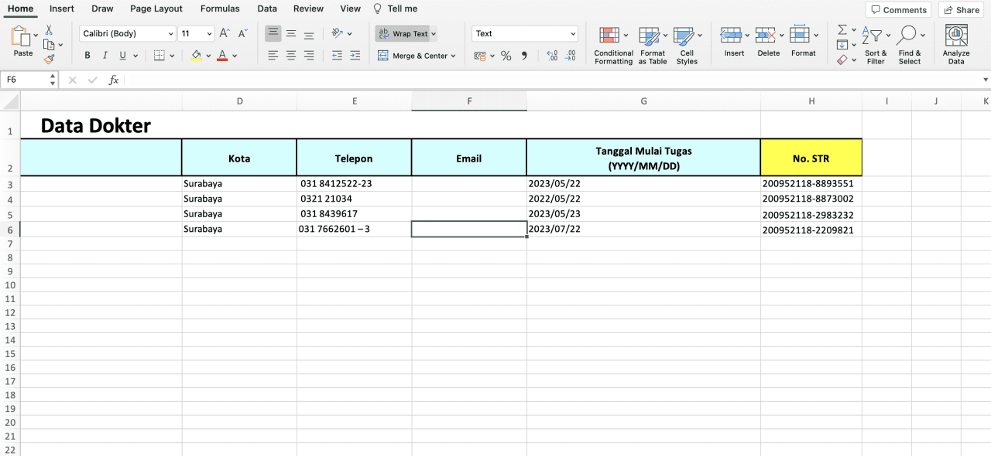Click the text orientation icon
This screenshot has width=991, height=456.
pos(337,33)
